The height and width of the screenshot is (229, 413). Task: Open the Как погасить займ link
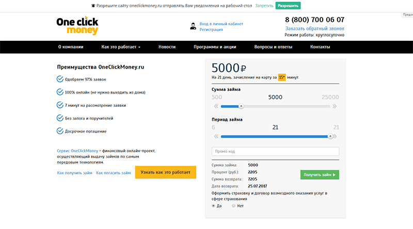[113, 173]
